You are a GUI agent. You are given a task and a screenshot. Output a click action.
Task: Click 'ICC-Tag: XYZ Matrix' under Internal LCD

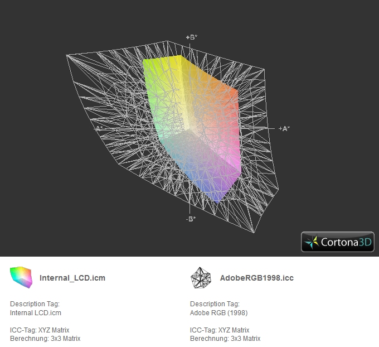click(x=40, y=330)
